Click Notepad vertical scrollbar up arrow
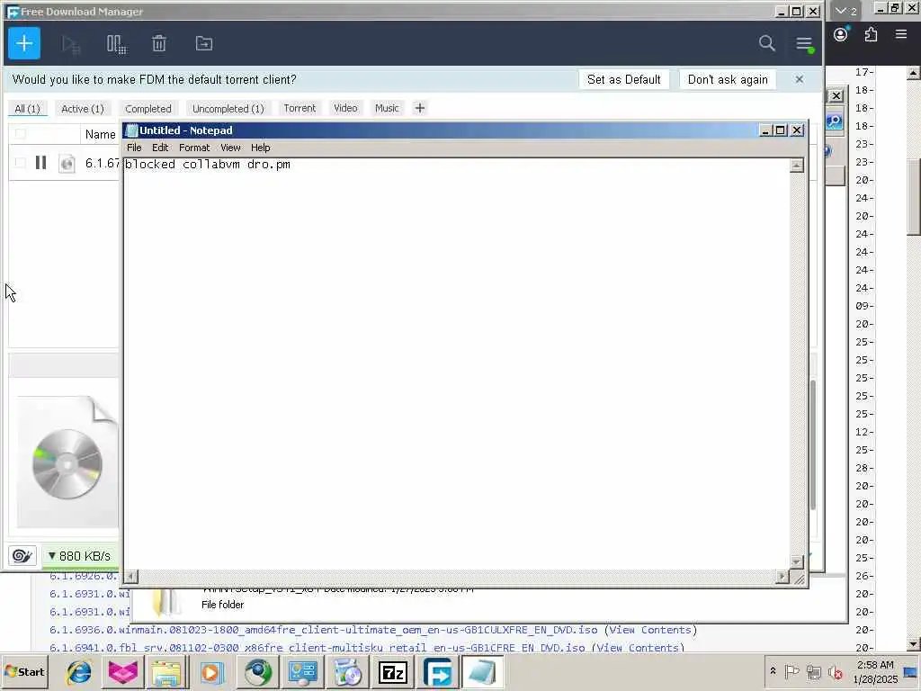921x691 pixels. click(x=797, y=166)
